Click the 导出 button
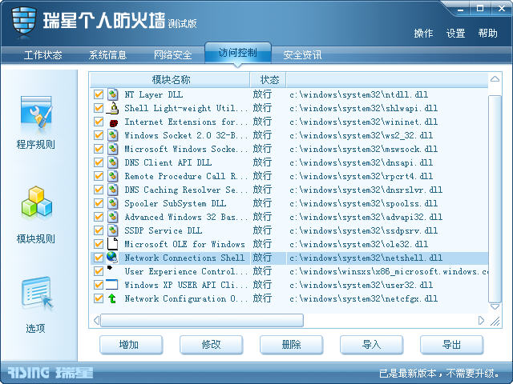The image size is (513, 384). coord(451,345)
